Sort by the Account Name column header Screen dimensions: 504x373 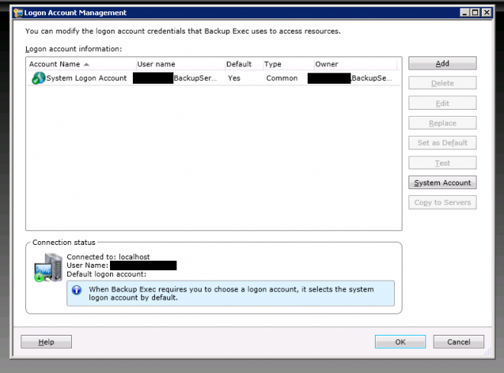[58, 64]
